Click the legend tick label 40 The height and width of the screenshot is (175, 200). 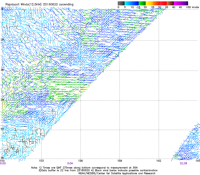[174, 7]
